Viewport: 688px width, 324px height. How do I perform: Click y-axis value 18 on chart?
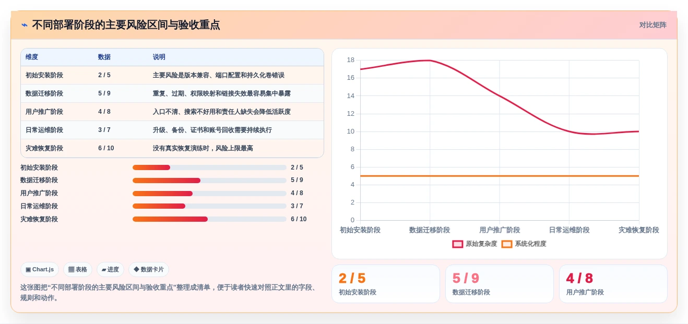(x=350, y=60)
